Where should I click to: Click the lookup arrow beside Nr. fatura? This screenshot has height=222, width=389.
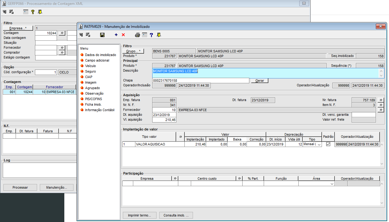coord(380,100)
